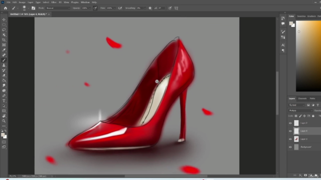Select the Path Selection tool

coord(4,106)
